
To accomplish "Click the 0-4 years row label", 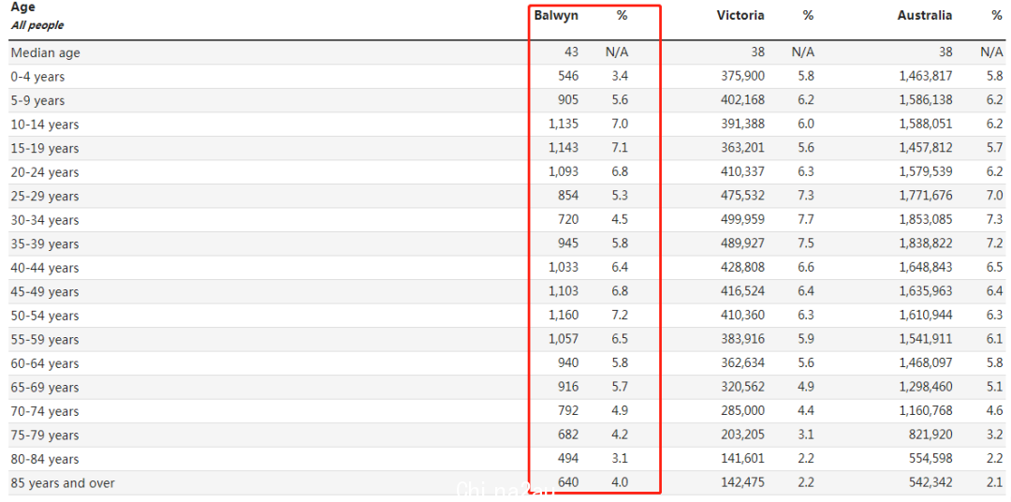I will [37, 78].
